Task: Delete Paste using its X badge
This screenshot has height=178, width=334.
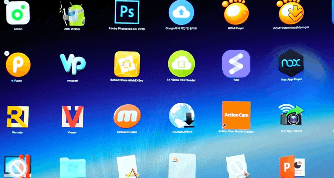Action: coord(7,53)
